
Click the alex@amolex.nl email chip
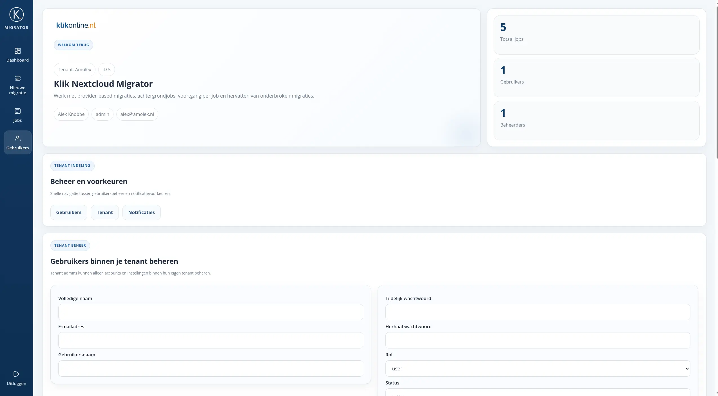click(137, 114)
